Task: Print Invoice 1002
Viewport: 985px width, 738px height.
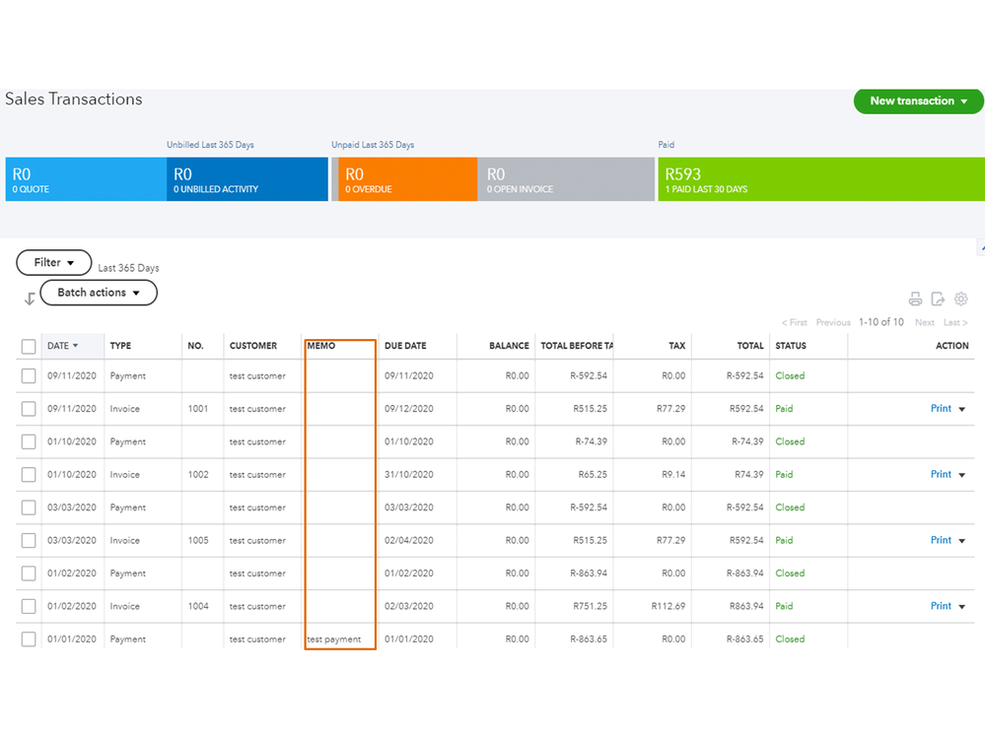Action: coord(941,475)
